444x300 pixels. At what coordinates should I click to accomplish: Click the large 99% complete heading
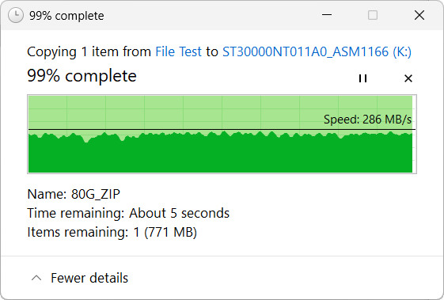tap(82, 76)
